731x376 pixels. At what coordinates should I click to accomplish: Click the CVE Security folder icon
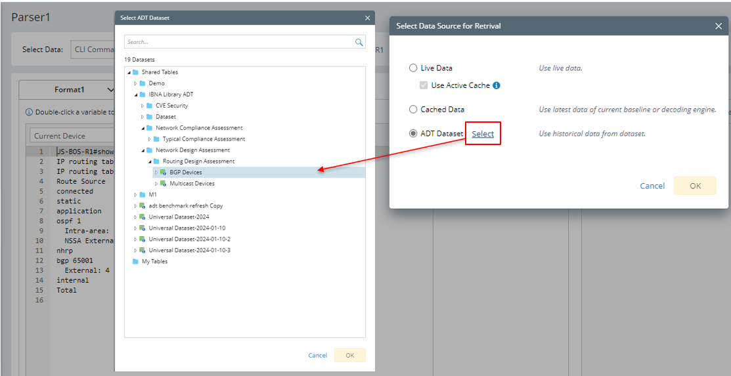(x=149, y=106)
